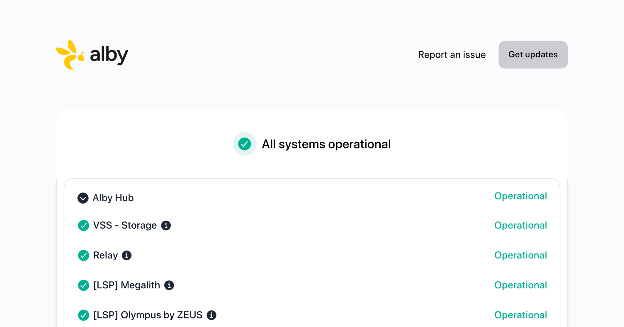Collapse the Alby Hub group chevron

pos(83,198)
